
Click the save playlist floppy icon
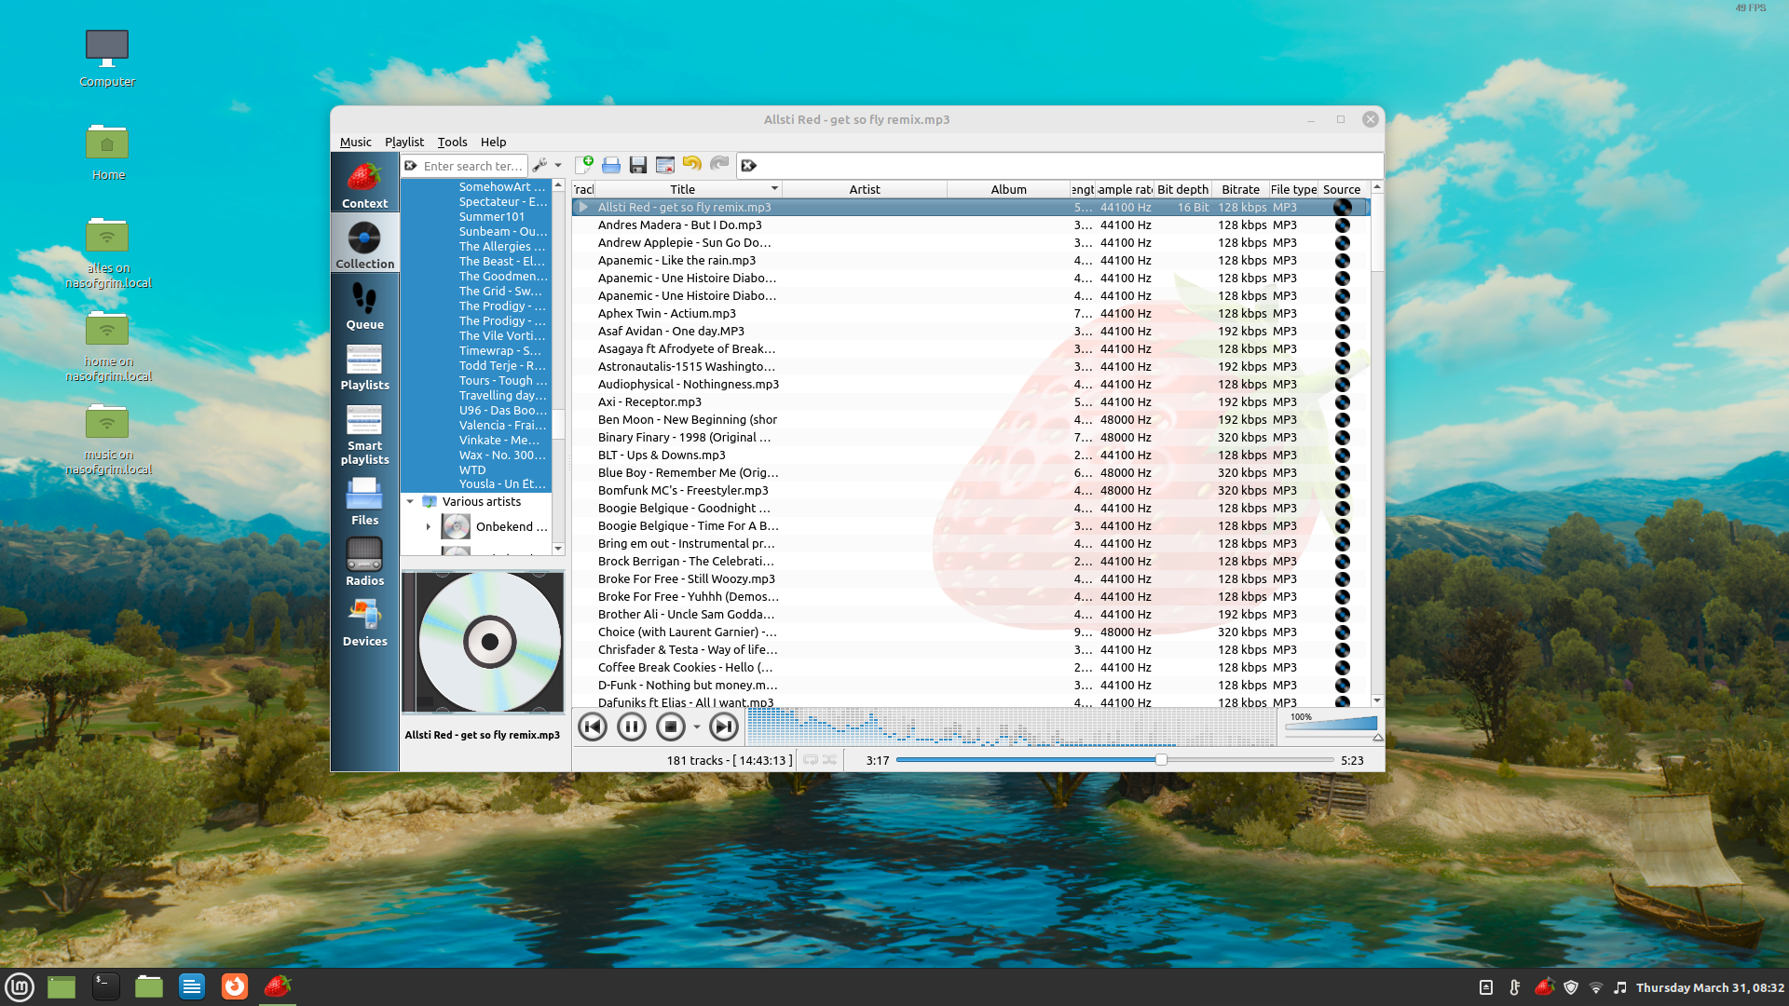coord(638,165)
